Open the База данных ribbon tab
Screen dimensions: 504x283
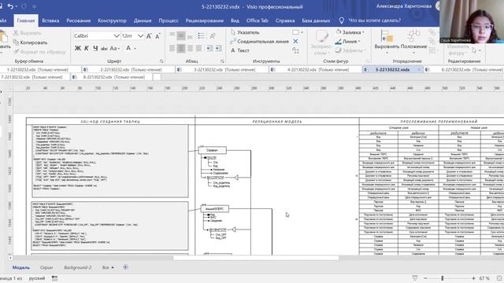tap(316, 20)
